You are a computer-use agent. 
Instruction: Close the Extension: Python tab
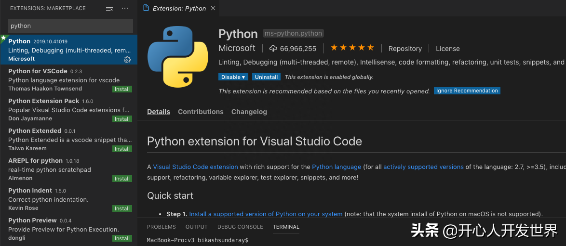pyautogui.click(x=213, y=8)
